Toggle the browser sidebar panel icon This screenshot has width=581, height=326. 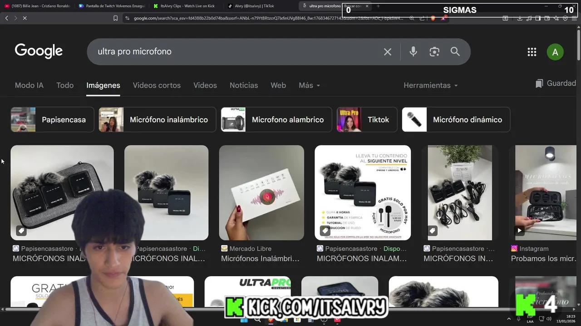[x=538, y=18]
